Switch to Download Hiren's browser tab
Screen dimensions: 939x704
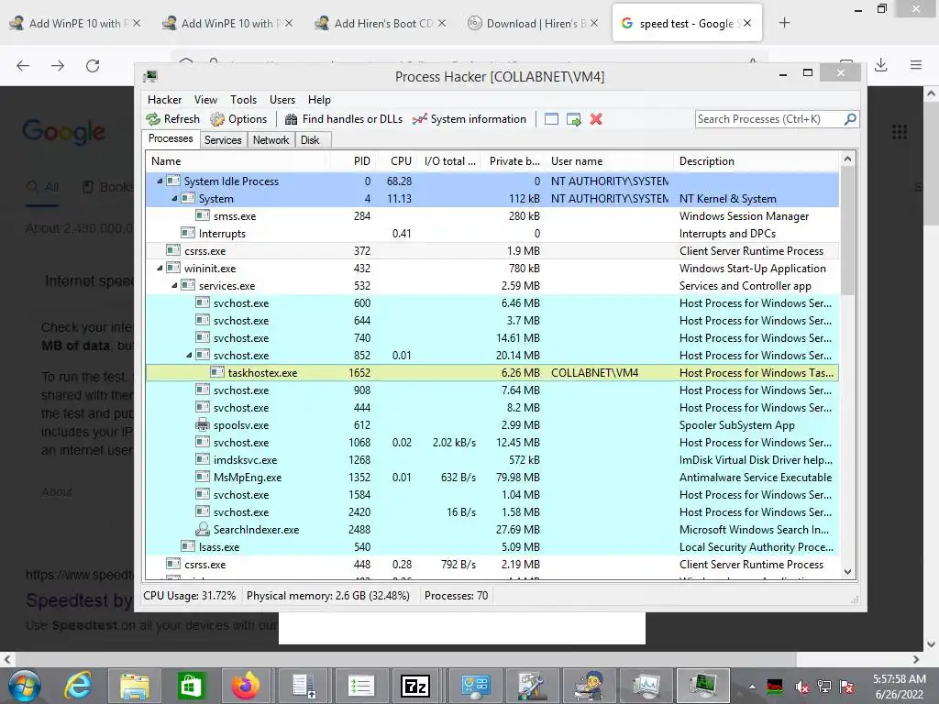tap(533, 23)
